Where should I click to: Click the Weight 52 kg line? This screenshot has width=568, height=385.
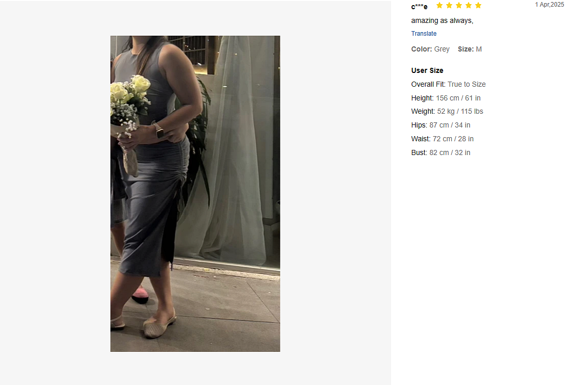coord(447,111)
